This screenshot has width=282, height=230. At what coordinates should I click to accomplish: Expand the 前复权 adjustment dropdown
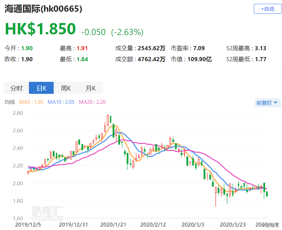tap(268, 103)
